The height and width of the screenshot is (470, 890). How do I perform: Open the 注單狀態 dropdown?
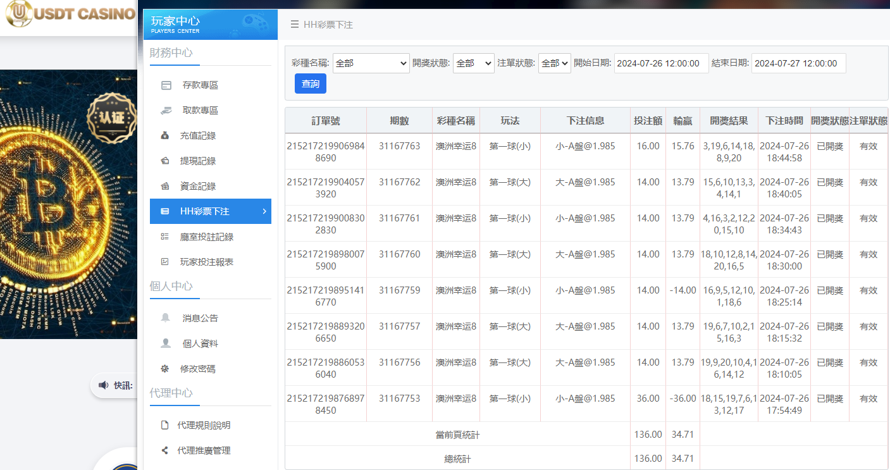(554, 63)
